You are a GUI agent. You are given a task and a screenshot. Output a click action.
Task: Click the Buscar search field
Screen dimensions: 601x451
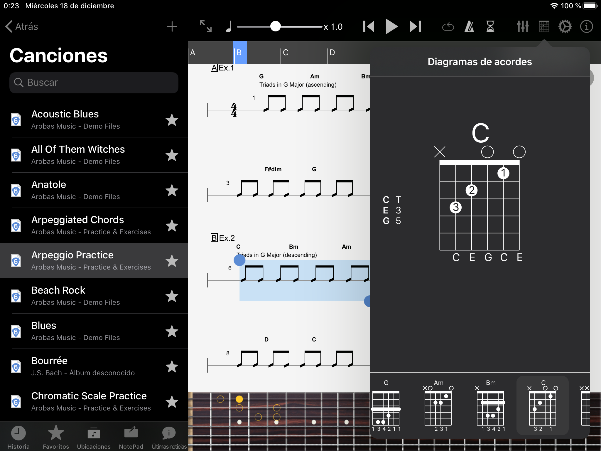coord(94,83)
